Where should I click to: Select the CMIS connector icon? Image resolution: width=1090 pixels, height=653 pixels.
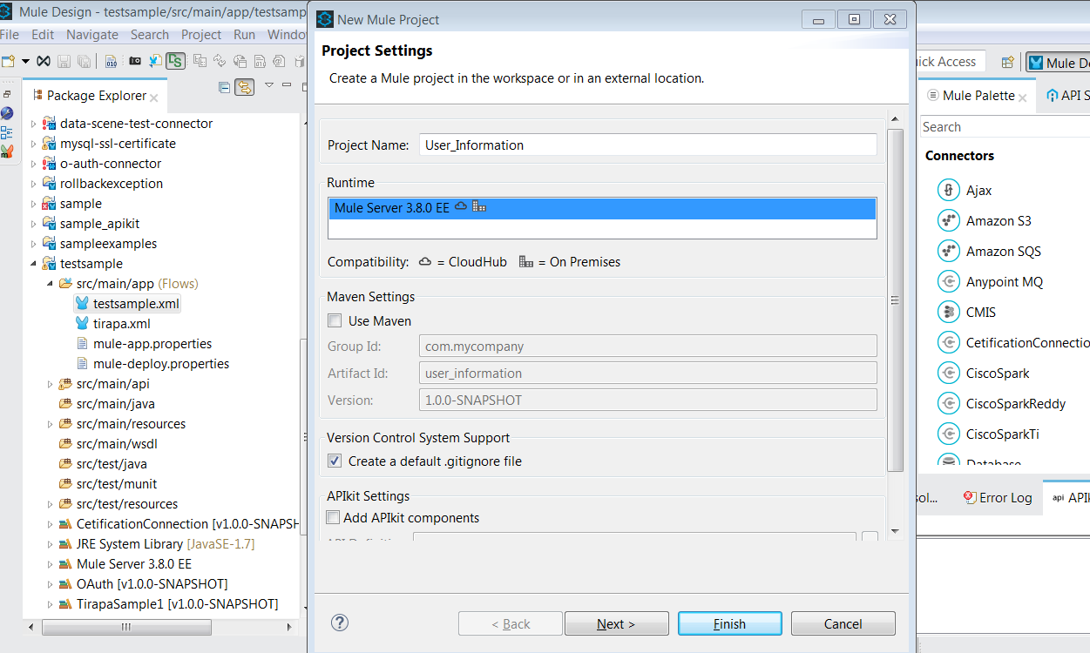[x=948, y=313]
